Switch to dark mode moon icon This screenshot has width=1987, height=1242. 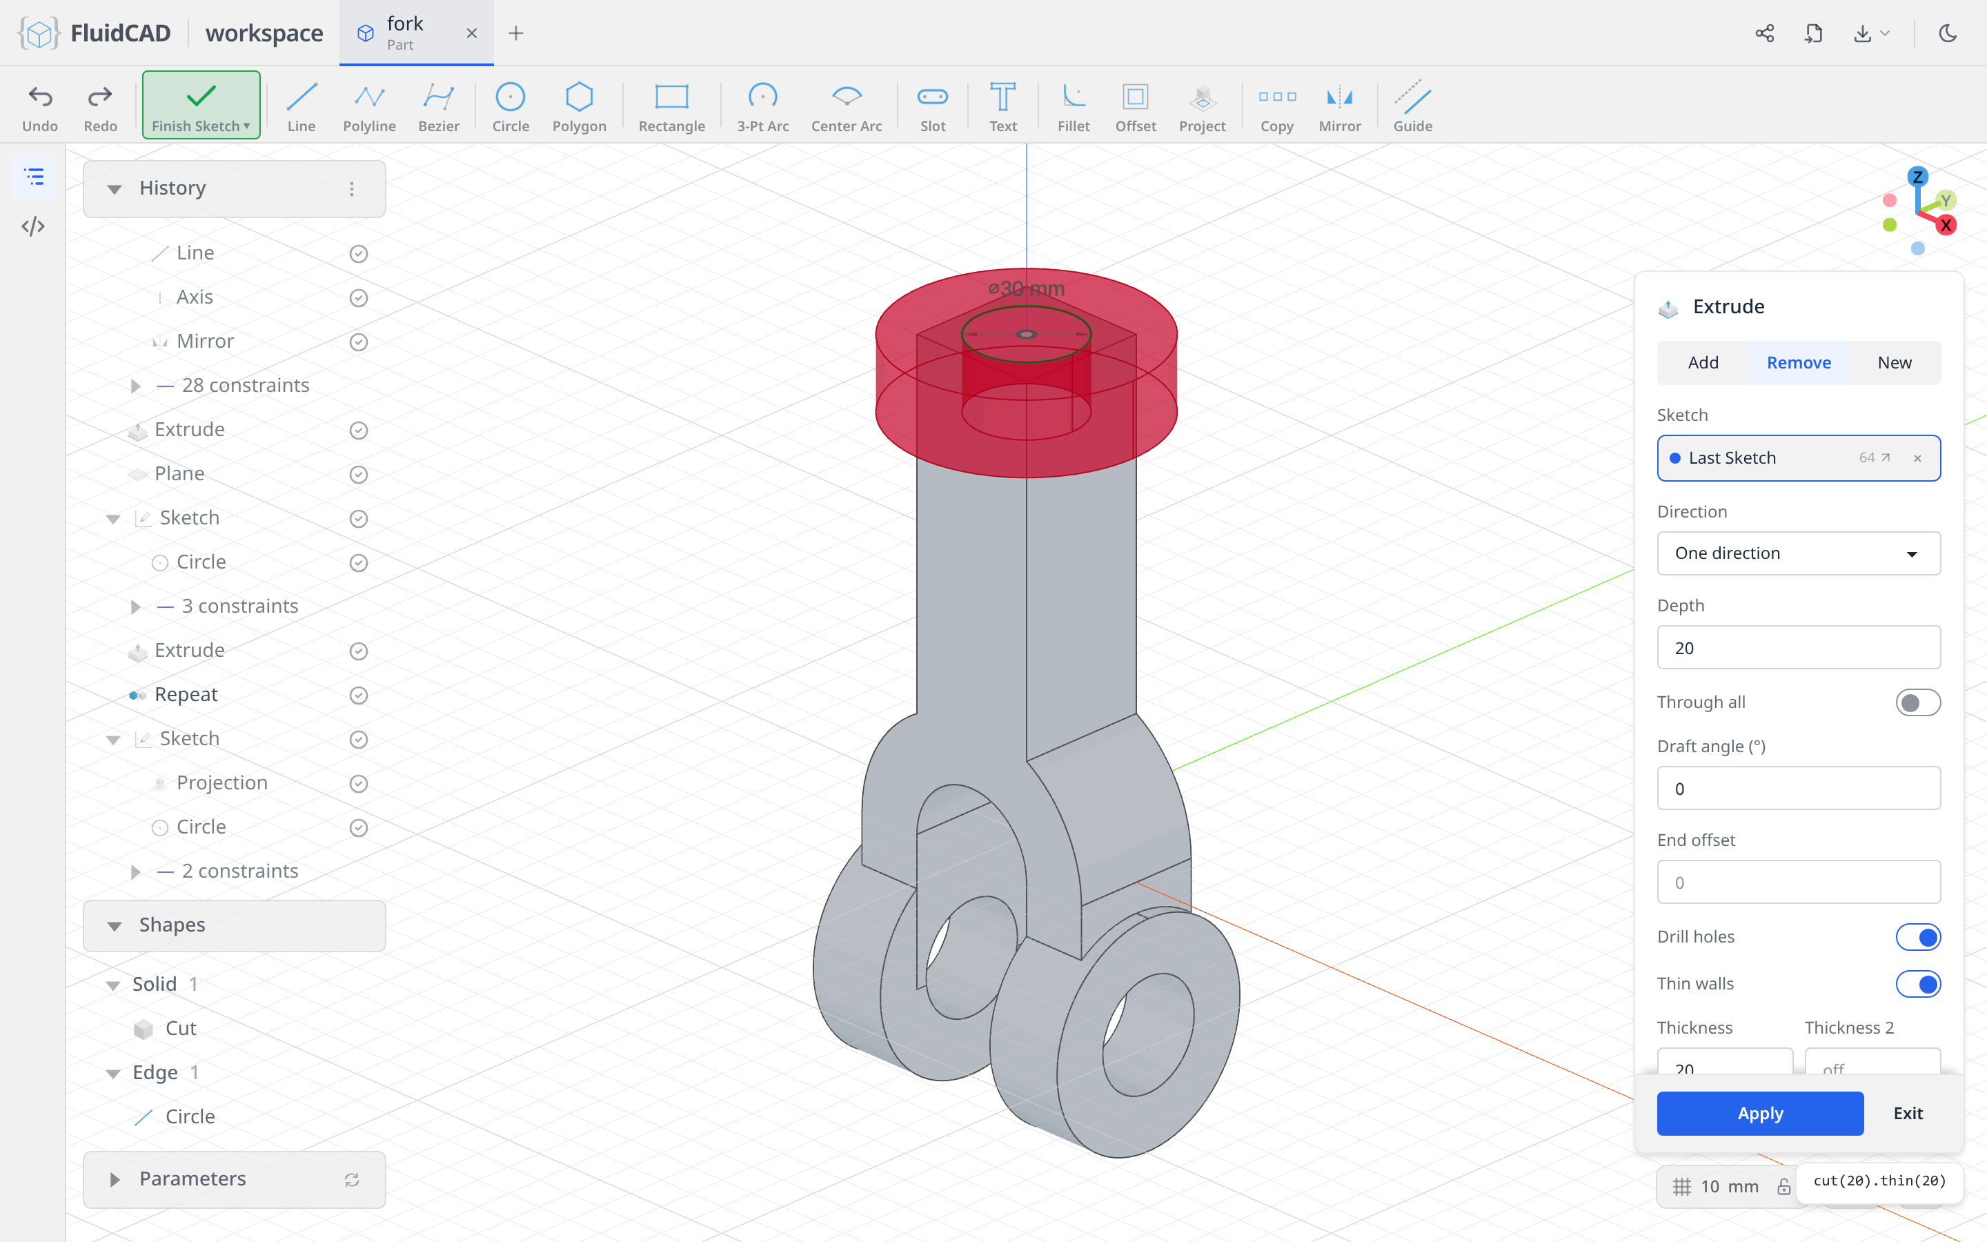1948,33
